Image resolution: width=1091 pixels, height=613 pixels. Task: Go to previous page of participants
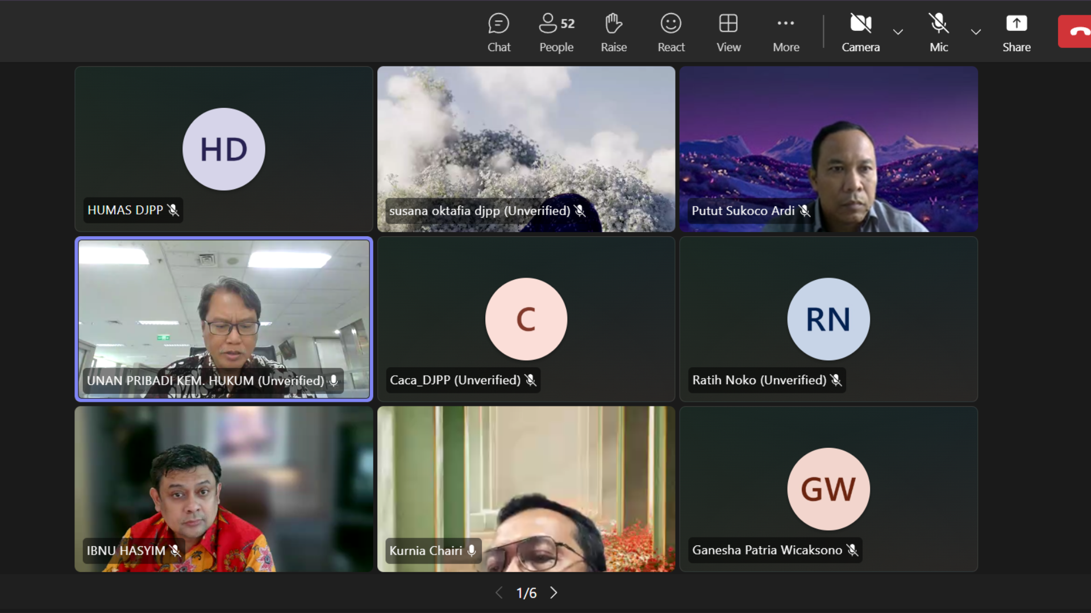click(499, 593)
